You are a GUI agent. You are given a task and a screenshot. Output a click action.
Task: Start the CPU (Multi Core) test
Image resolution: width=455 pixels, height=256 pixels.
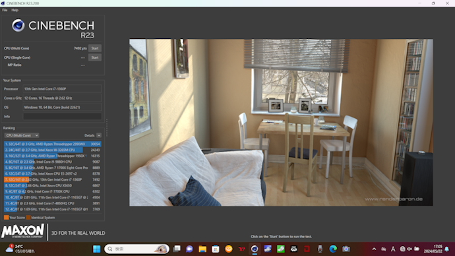[x=95, y=48]
